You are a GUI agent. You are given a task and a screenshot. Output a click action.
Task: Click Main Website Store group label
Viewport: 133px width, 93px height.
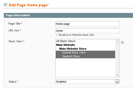pos(73,49)
